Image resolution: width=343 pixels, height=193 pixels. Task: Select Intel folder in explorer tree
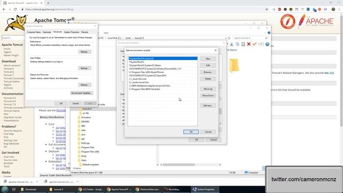pyautogui.click(x=84, y=130)
